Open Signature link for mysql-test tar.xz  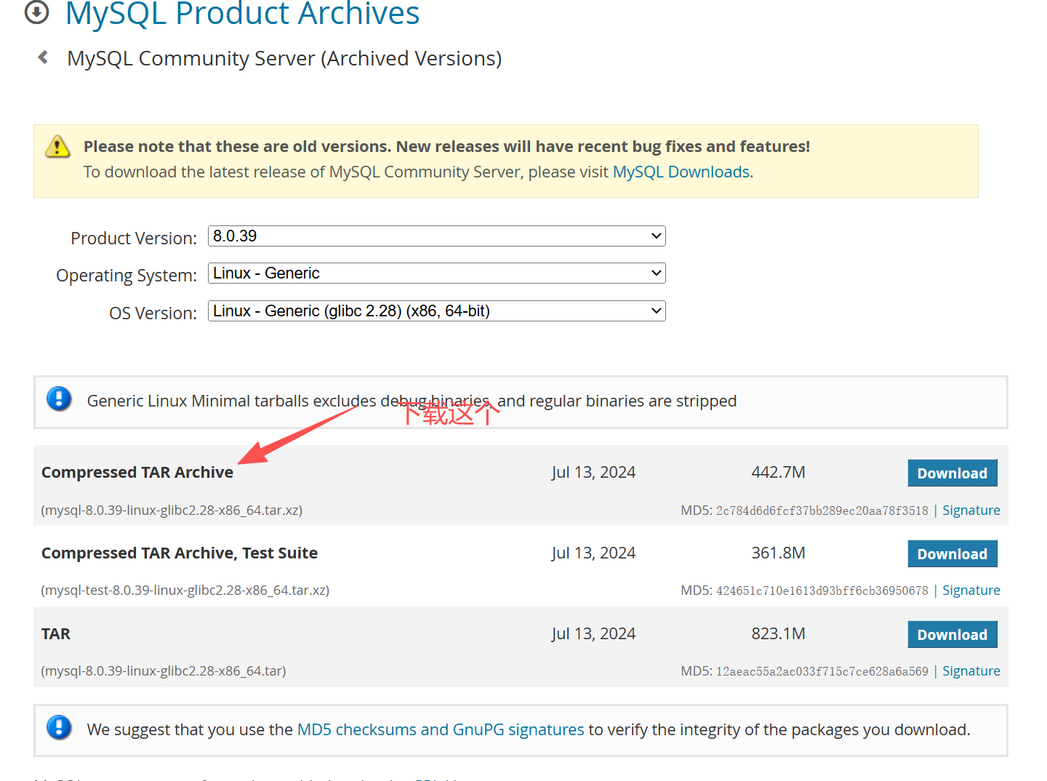pos(971,590)
